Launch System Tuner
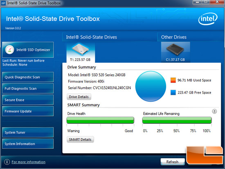Viewport: 225px width, 169px height. [x=28, y=132]
